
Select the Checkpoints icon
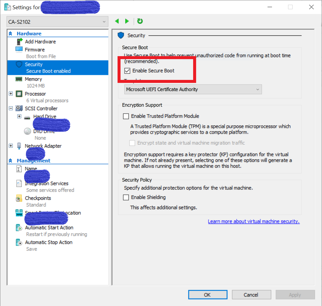[19, 198]
